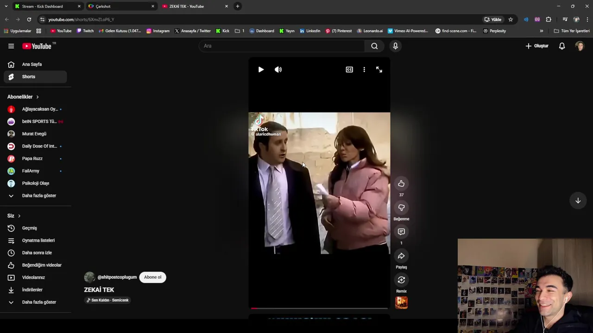The image size is (593, 333).
Task: Toggle closed captions on the Short
Action: point(349,69)
